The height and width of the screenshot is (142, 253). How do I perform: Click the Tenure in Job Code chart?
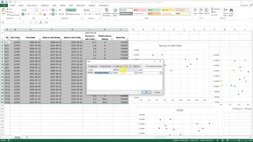[x=170, y=73]
